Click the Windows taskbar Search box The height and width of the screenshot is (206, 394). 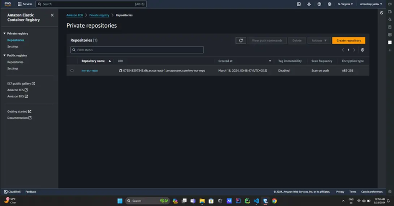147,201
